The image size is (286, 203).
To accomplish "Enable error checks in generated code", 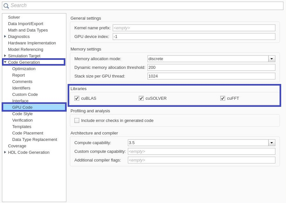I will click(x=77, y=121).
